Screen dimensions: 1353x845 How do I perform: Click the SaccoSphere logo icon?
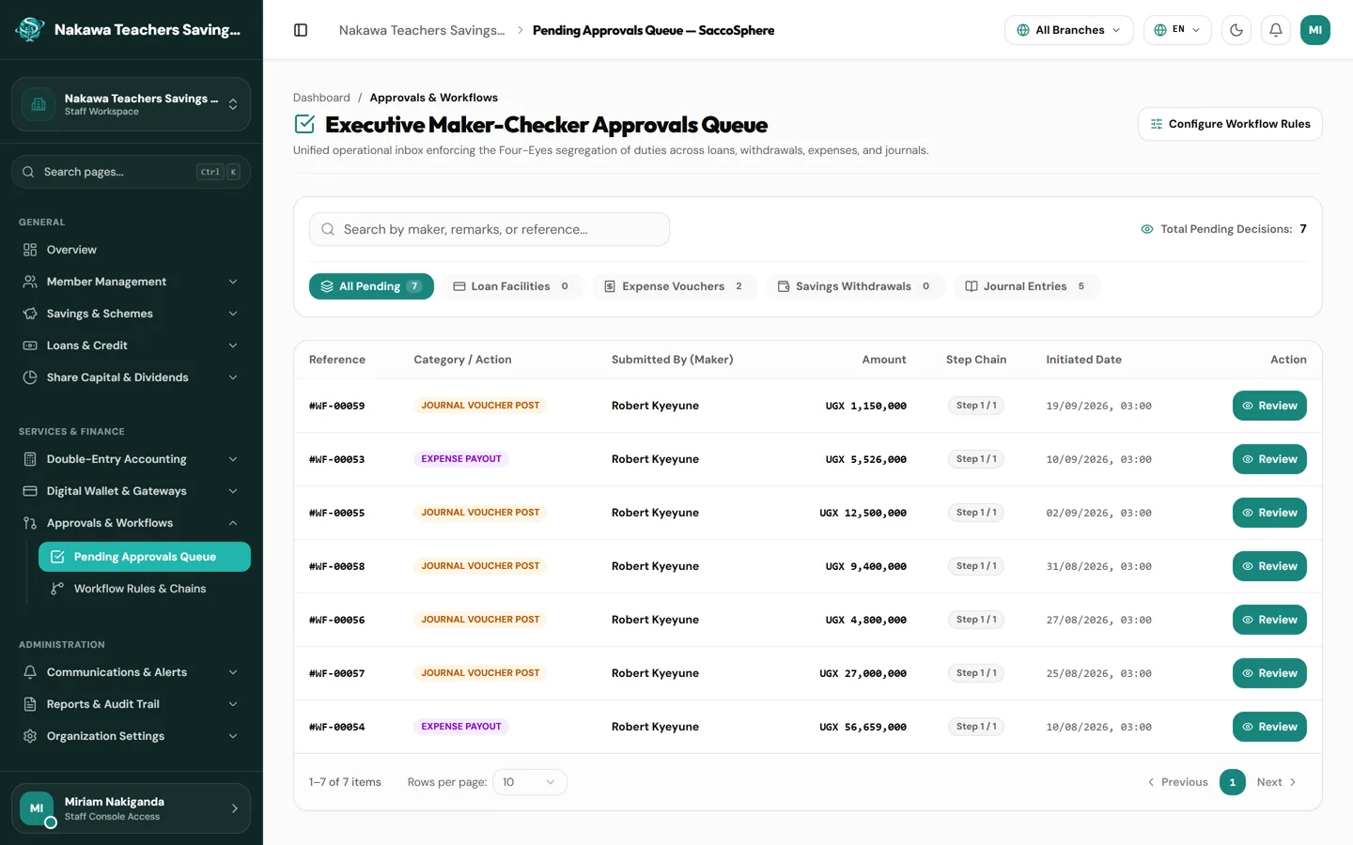[x=30, y=29]
